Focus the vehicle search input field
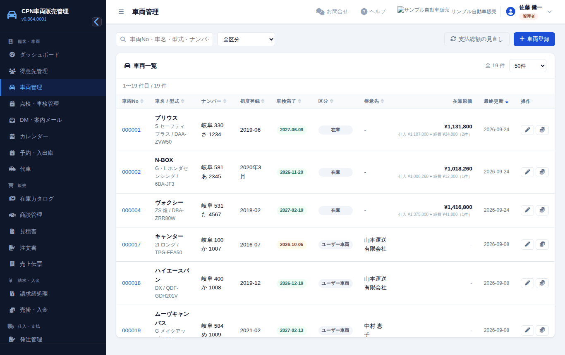565x355 pixels. pyautogui.click(x=164, y=39)
